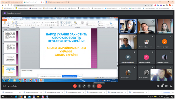Image resolution: width=175 pixels, height=99 pixels.
Task: Click the meet.google.com address bar
Action: click(x=78, y=5)
